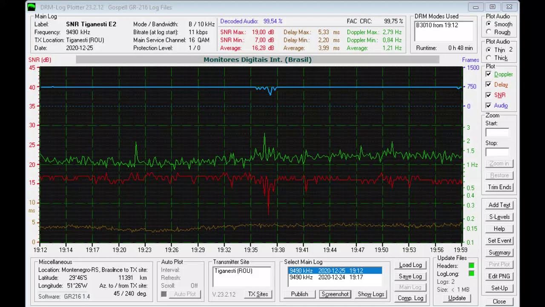Screen dimensions: 545x307
Task: Click the green Headers status indicator
Action: tap(471, 266)
